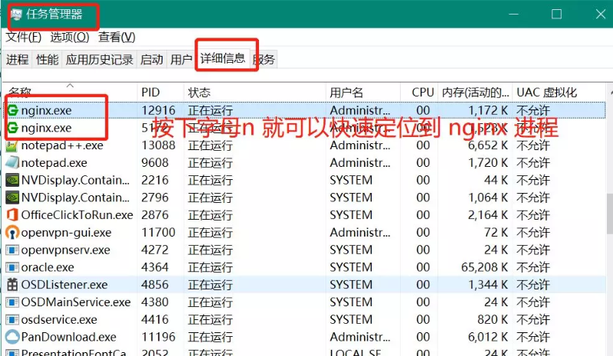Image resolution: width=613 pixels, height=356 pixels.
Task: Click the openvpnserv.exe icon
Action: pyautogui.click(x=12, y=250)
